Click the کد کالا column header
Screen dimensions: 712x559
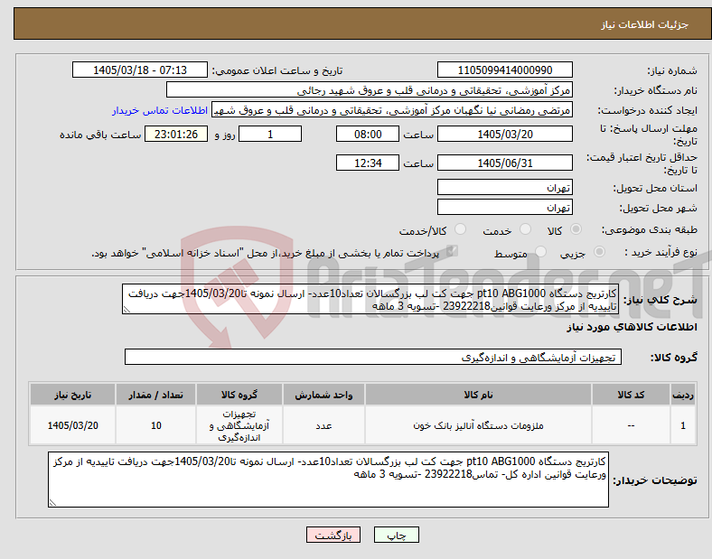[631, 395]
